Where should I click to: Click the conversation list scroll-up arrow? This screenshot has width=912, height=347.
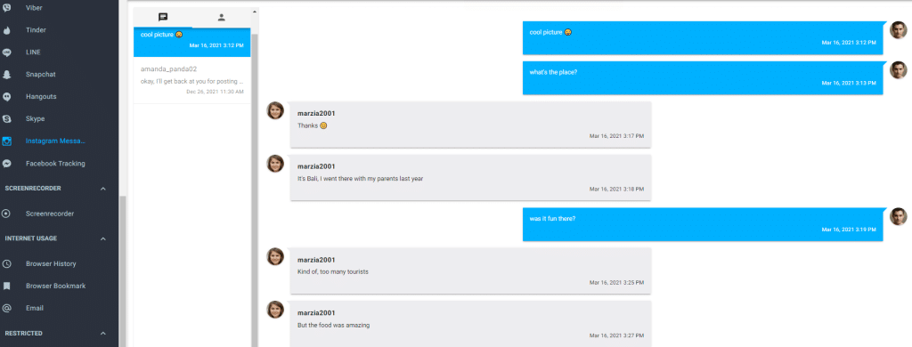[254, 12]
